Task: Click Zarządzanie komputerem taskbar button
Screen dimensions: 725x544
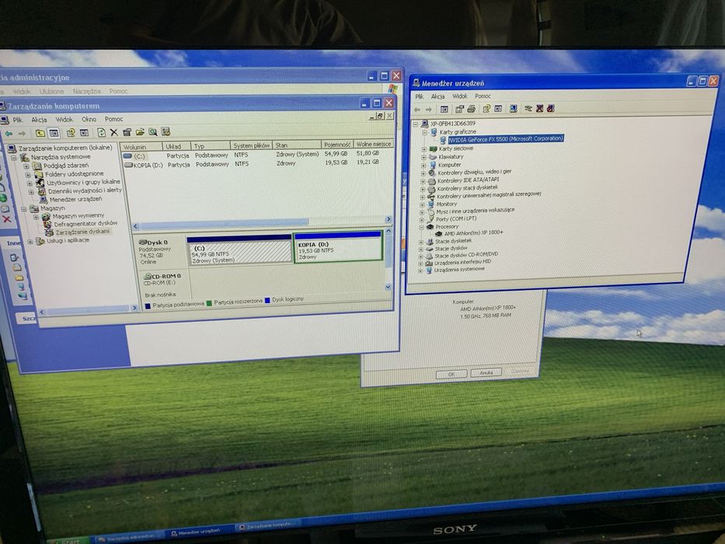Action: point(267,526)
